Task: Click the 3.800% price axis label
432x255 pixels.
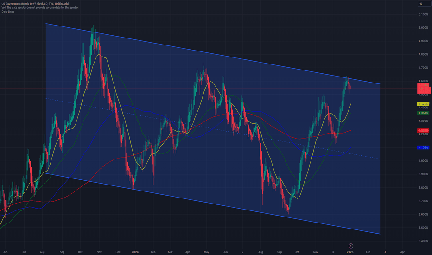Action: (423, 188)
